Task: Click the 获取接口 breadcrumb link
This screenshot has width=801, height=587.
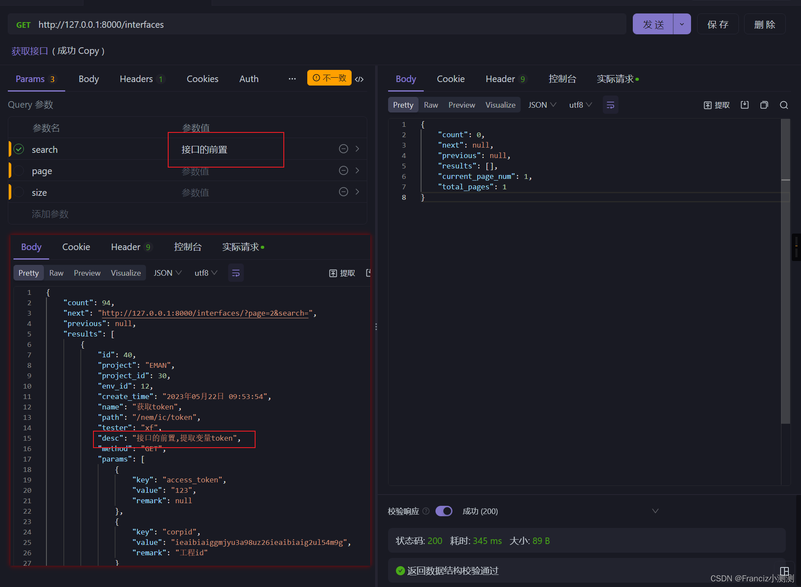Action: pos(30,51)
